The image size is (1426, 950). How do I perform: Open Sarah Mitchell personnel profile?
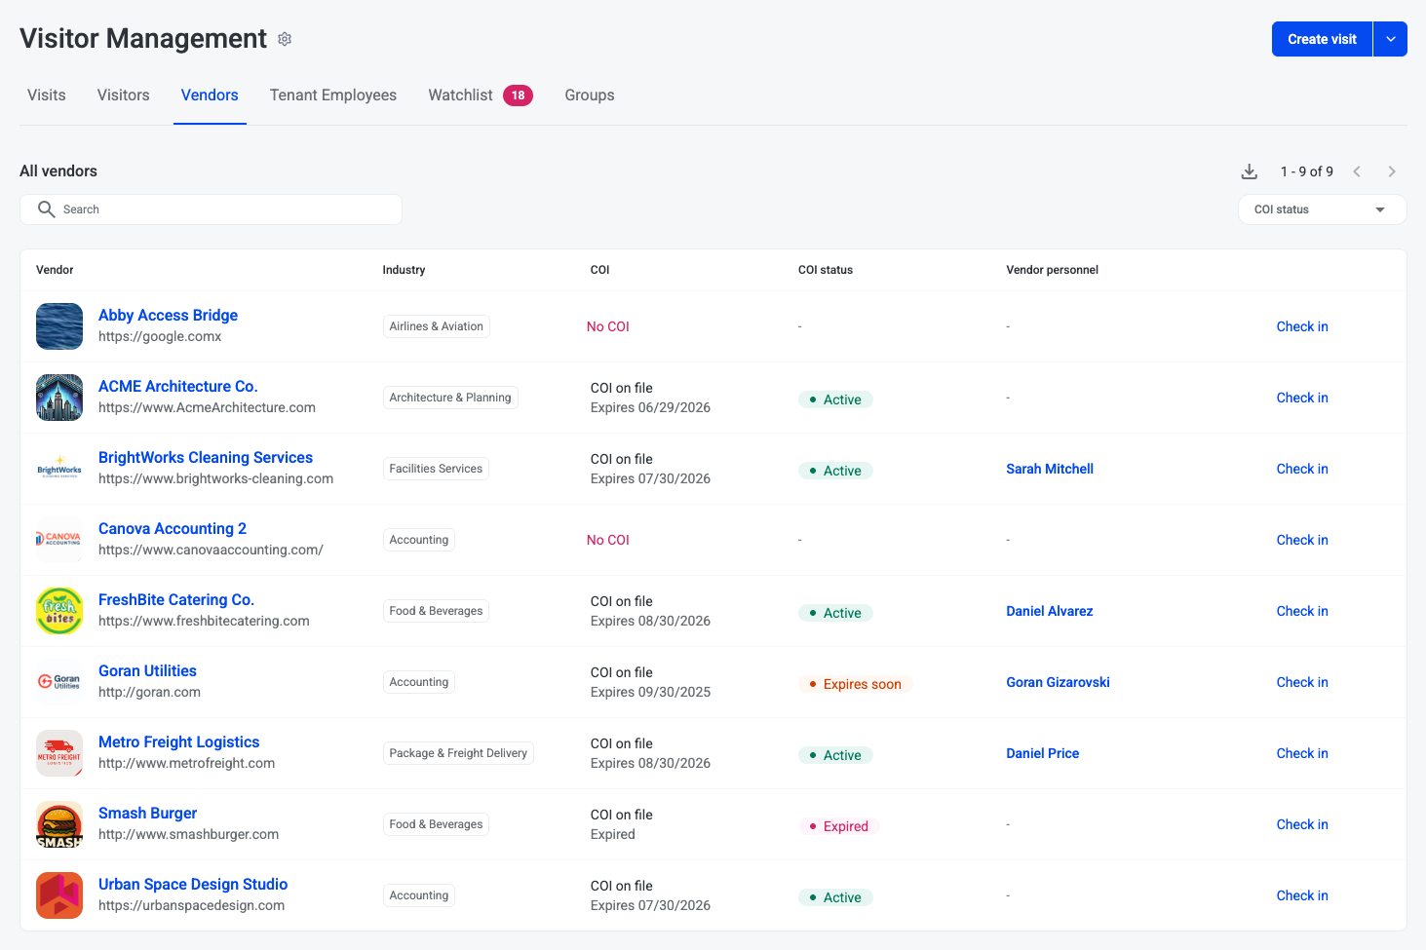[x=1049, y=469]
